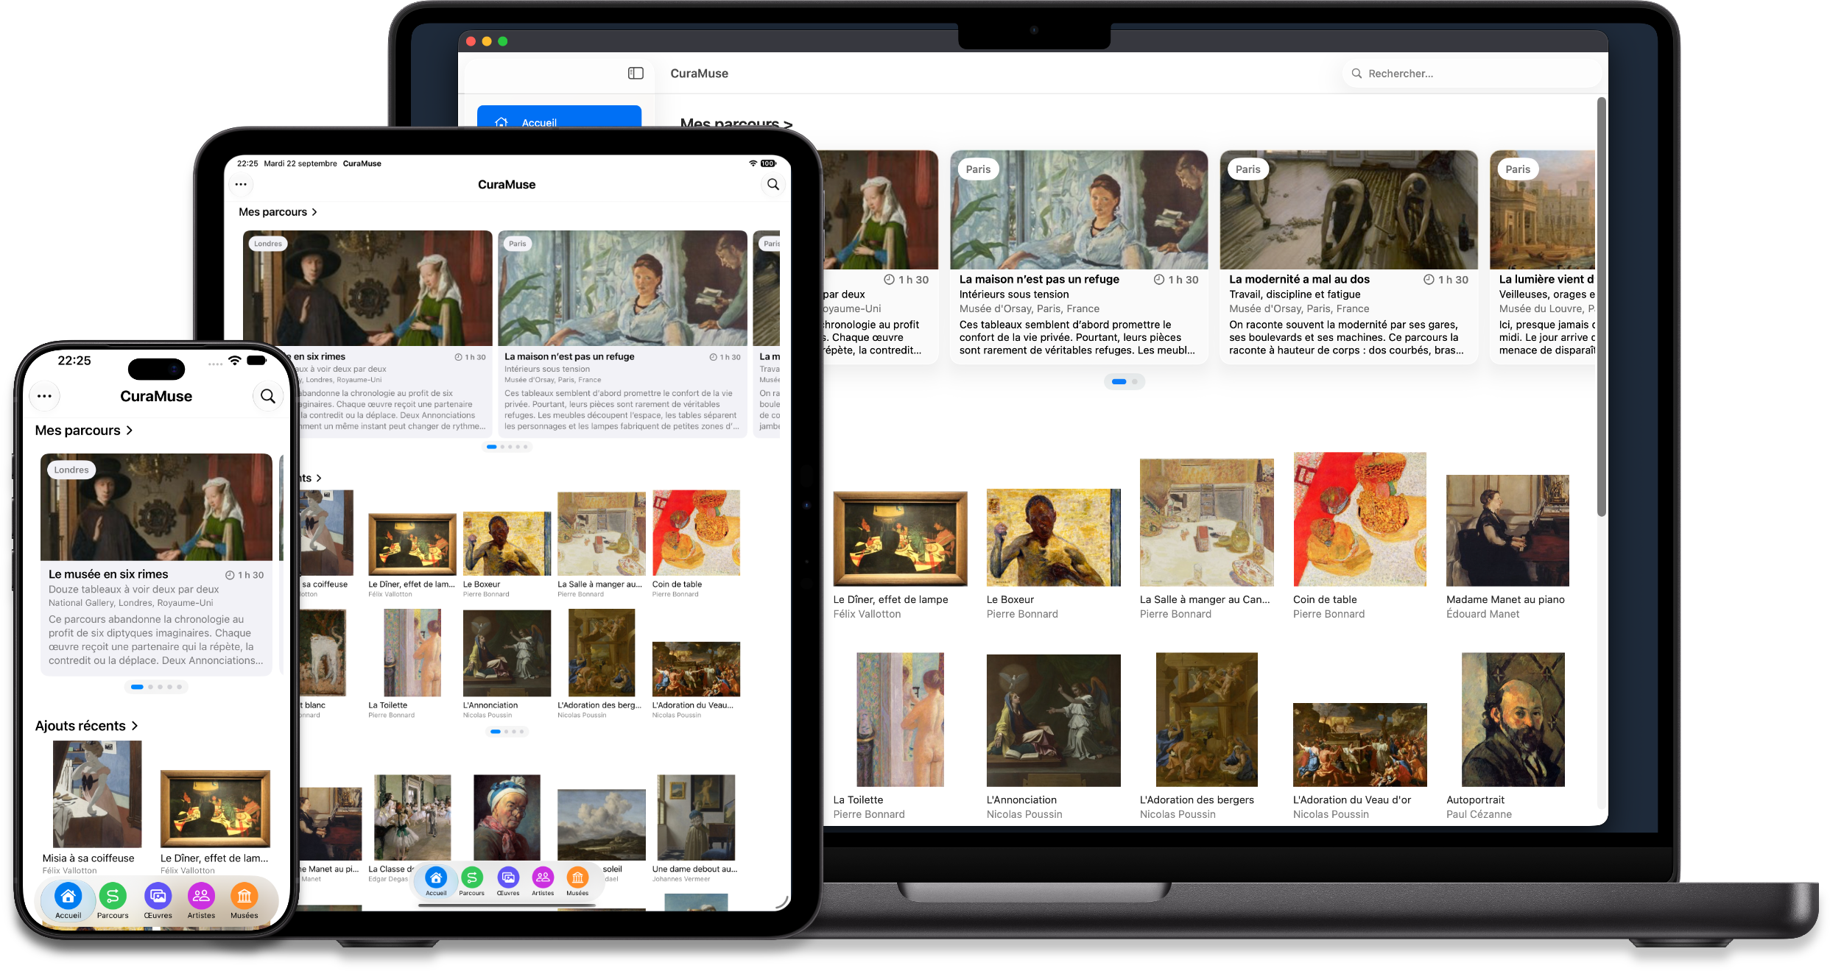Tap the iPhone search magnifier icon
This screenshot has height=971, width=1830.
click(x=268, y=396)
